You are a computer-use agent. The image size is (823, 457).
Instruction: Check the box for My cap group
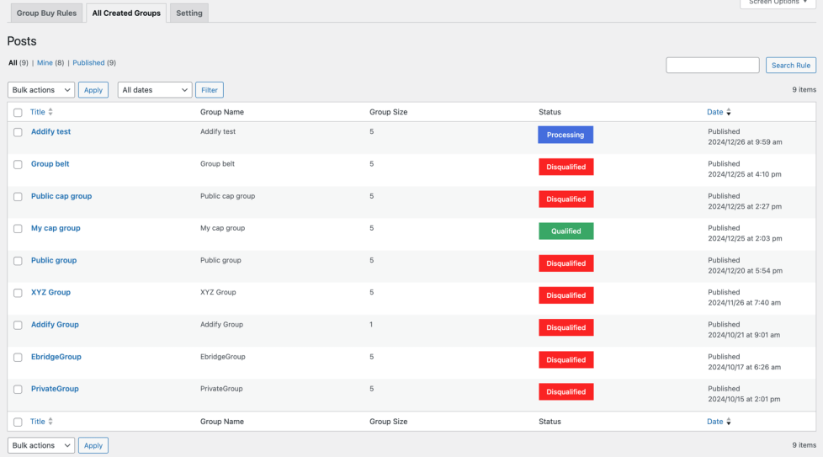click(x=18, y=229)
